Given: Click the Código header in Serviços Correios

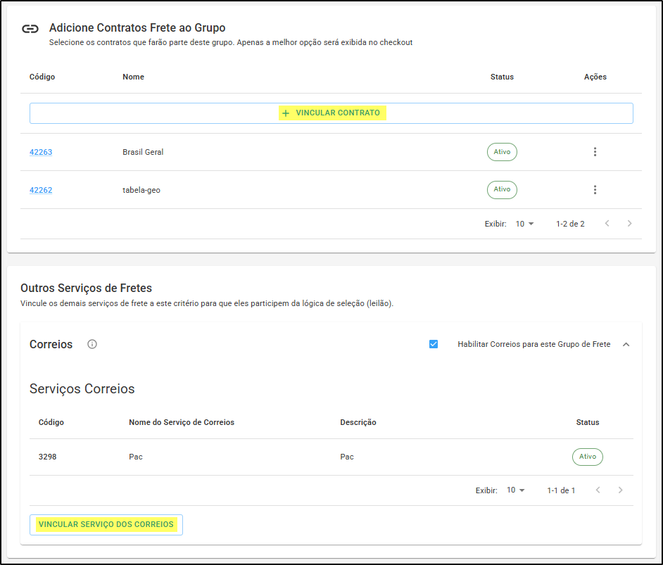Looking at the screenshot, I should tap(51, 422).
